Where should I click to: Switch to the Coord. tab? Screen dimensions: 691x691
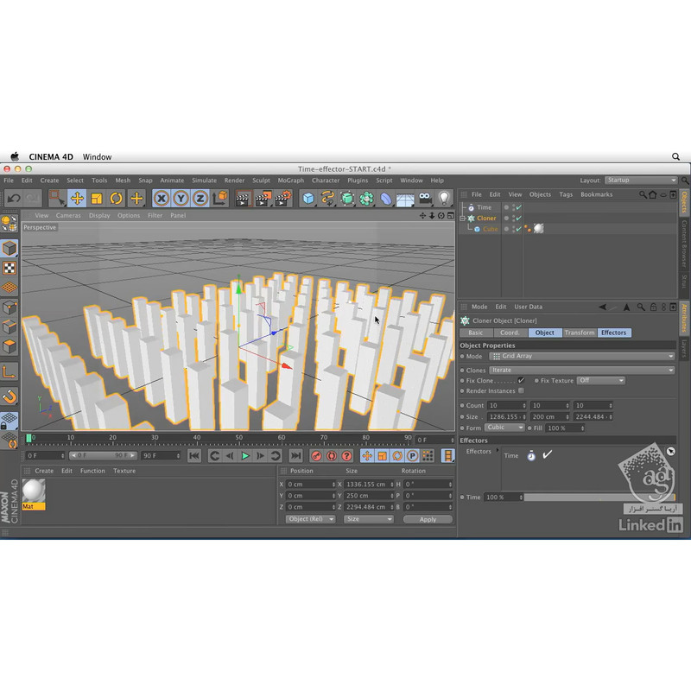[x=510, y=333]
